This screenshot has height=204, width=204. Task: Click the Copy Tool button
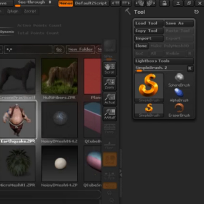pos(149,31)
